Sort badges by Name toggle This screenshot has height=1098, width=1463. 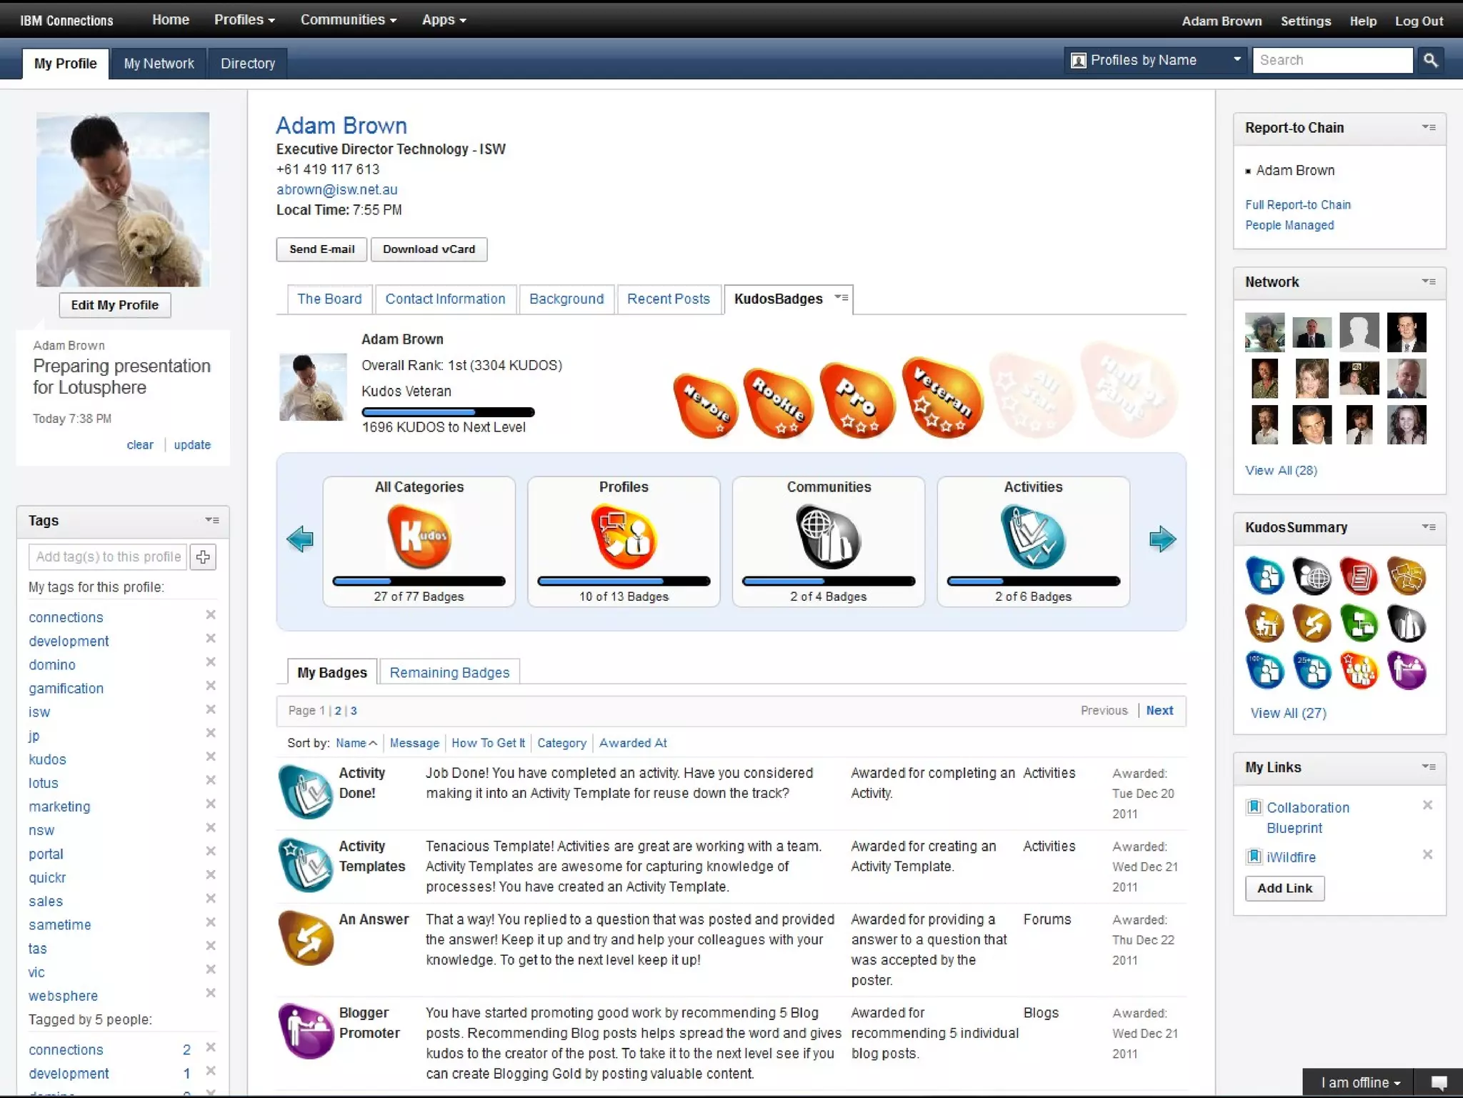[356, 743]
